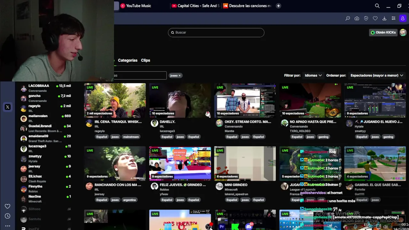409x230 pixels.
Task: Click the purple profile account icon
Action: (x=403, y=19)
